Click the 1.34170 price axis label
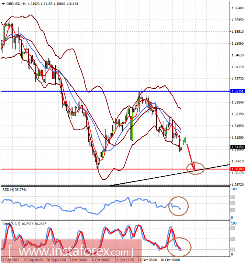Screen dimensions: 245x264 pos(237,67)
